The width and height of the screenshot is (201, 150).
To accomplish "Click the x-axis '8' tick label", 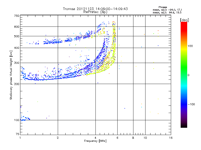I will pos(133,138).
